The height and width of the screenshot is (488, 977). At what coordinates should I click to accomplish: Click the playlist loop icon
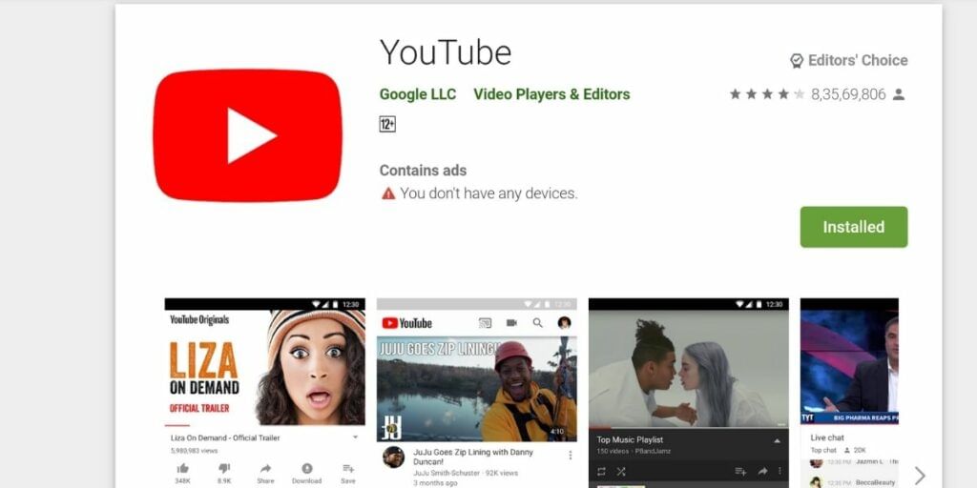(601, 471)
